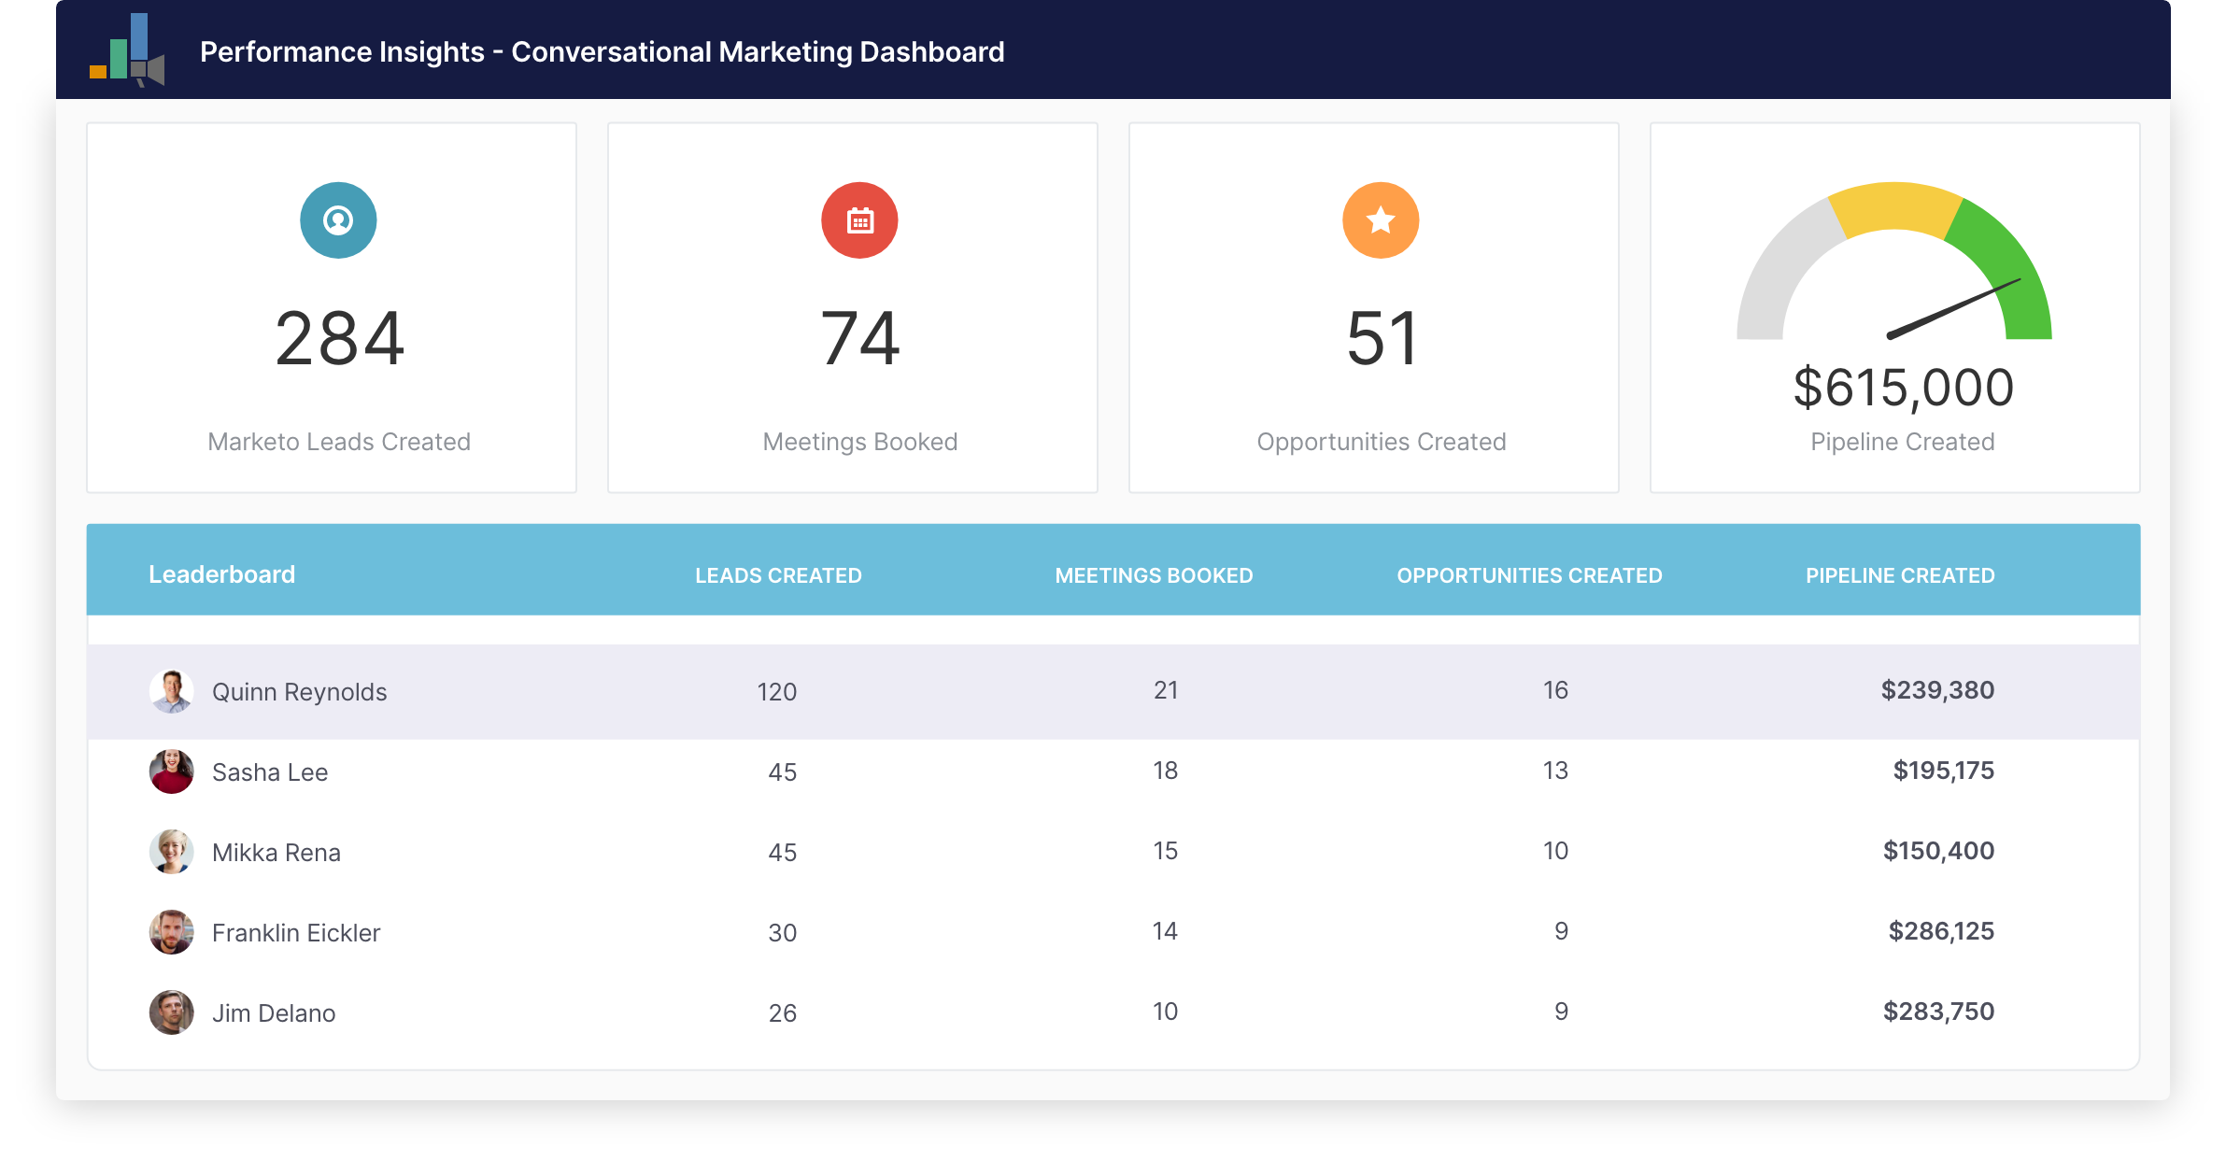Click Quinn Reynolds' avatar photo
Screen dimensions: 2226x1160
172,691
